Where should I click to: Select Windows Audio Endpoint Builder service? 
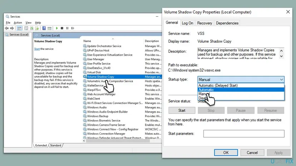tap(122, 112)
